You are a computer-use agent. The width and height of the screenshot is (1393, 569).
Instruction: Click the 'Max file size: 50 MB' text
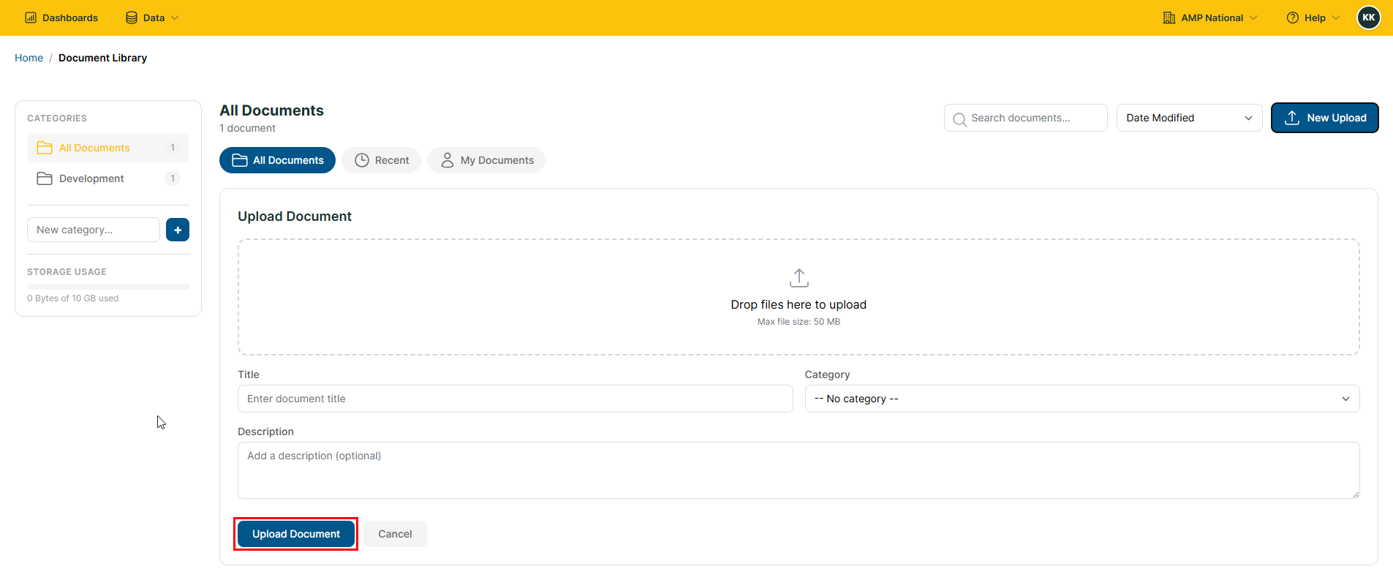[x=799, y=322]
